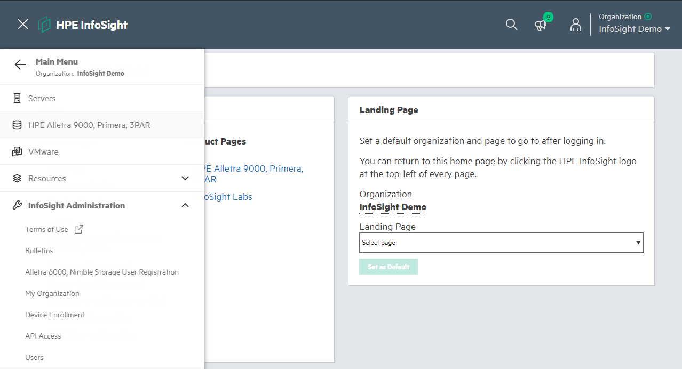The image size is (682, 369).
Task: Click the wrench icon for InfoSight Administration
Action: [x=17, y=205]
